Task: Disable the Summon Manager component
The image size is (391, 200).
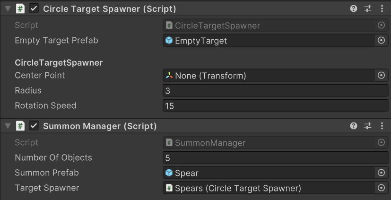Action: pyautogui.click(x=34, y=126)
